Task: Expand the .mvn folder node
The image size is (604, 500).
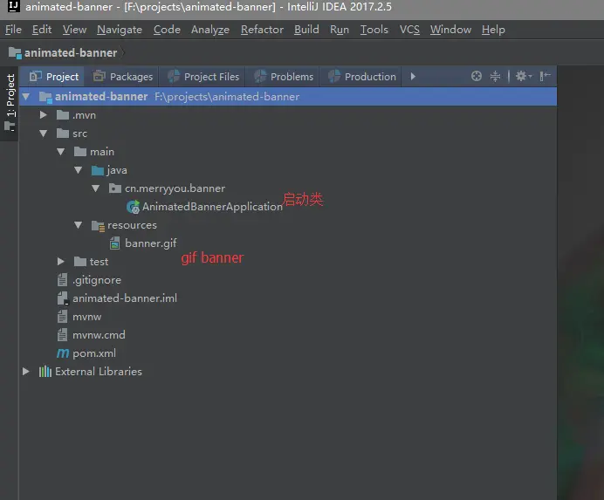Action: pyautogui.click(x=43, y=115)
